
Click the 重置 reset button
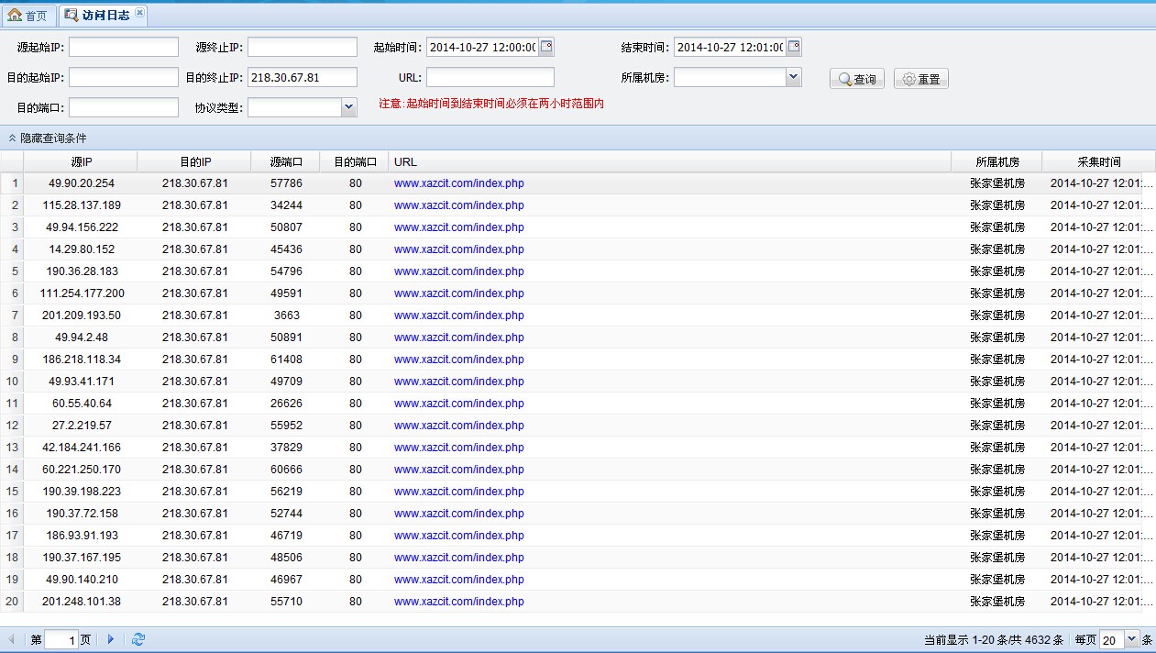pos(920,79)
